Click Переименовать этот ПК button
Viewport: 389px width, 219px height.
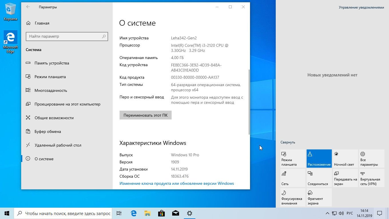pos(146,115)
